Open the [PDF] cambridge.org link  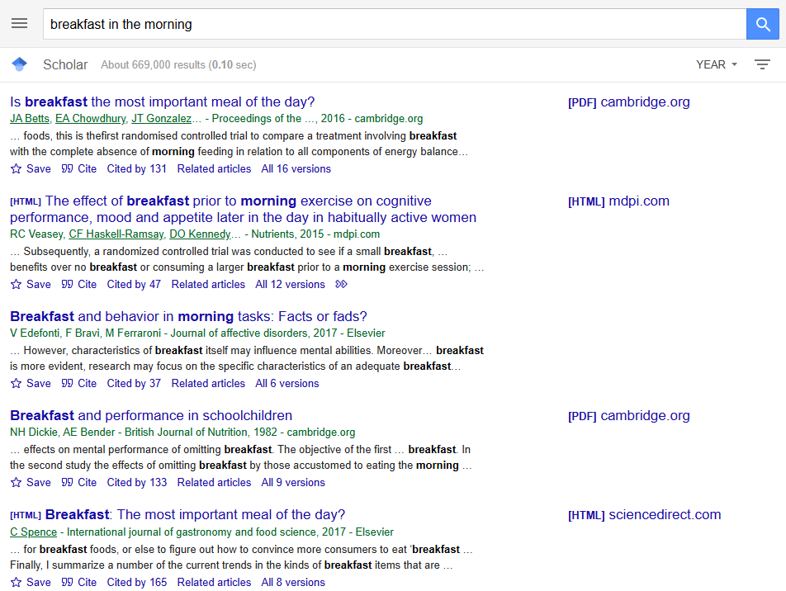tap(628, 102)
